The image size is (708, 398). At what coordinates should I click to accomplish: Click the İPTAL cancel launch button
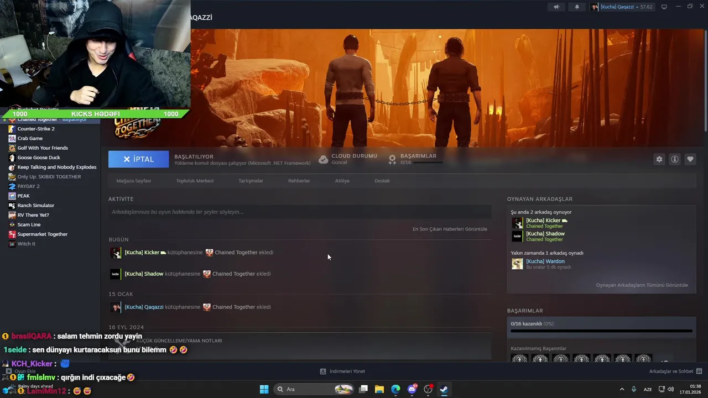pos(138,159)
